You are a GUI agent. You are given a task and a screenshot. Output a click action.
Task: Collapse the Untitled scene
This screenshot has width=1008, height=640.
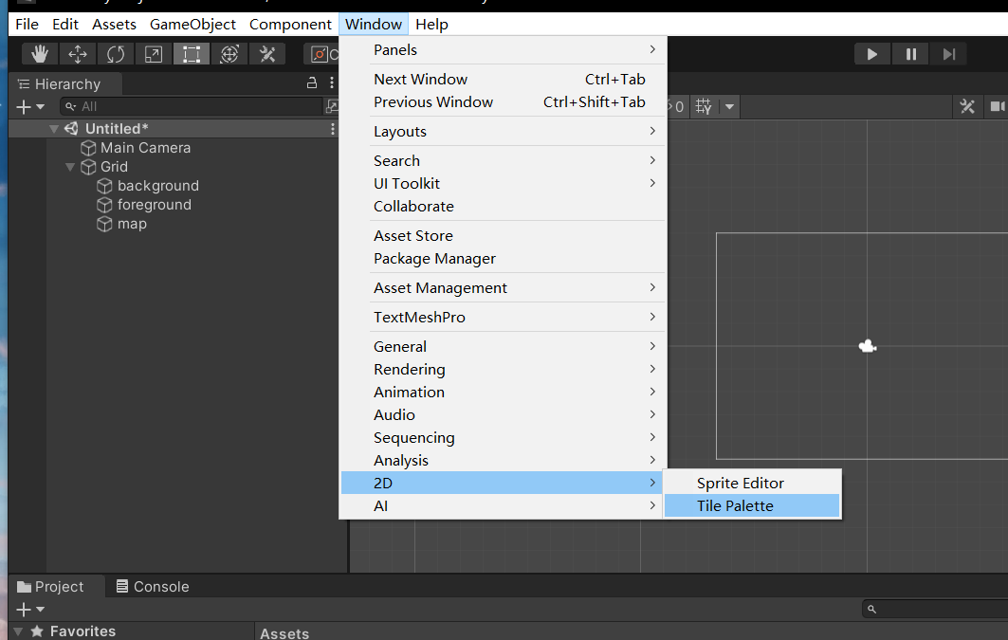coord(54,129)
